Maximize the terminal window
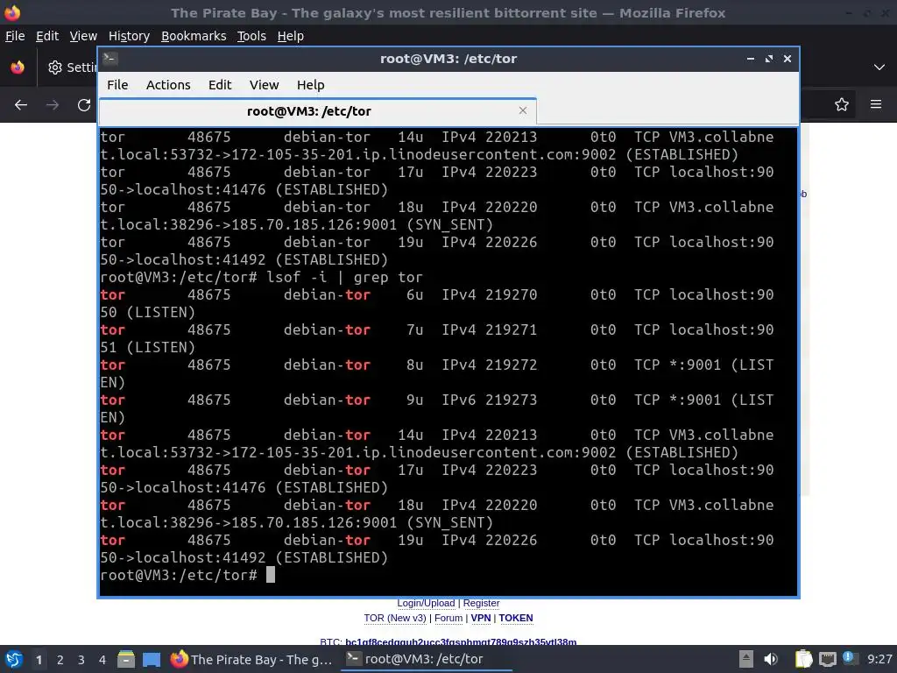The image size is (897, 673). (x=768, y=59)
